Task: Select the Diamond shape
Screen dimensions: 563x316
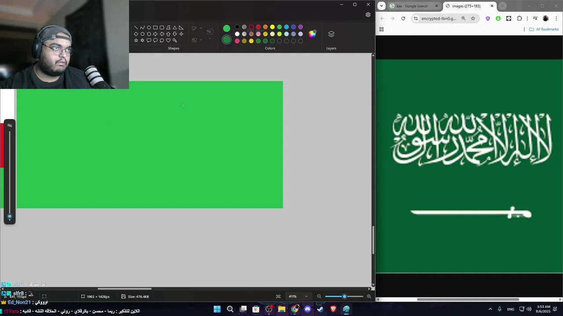Action: pos(136,34)
